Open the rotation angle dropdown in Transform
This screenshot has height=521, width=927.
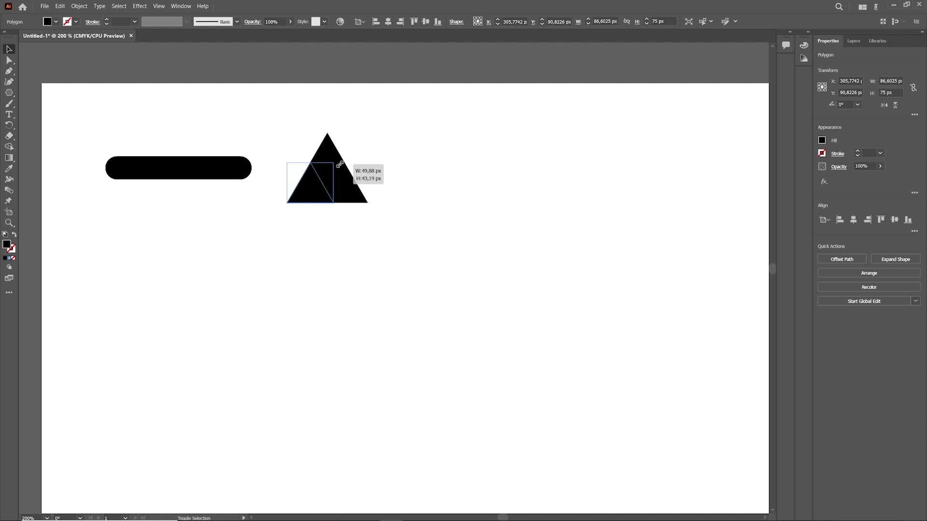(857, 105)
